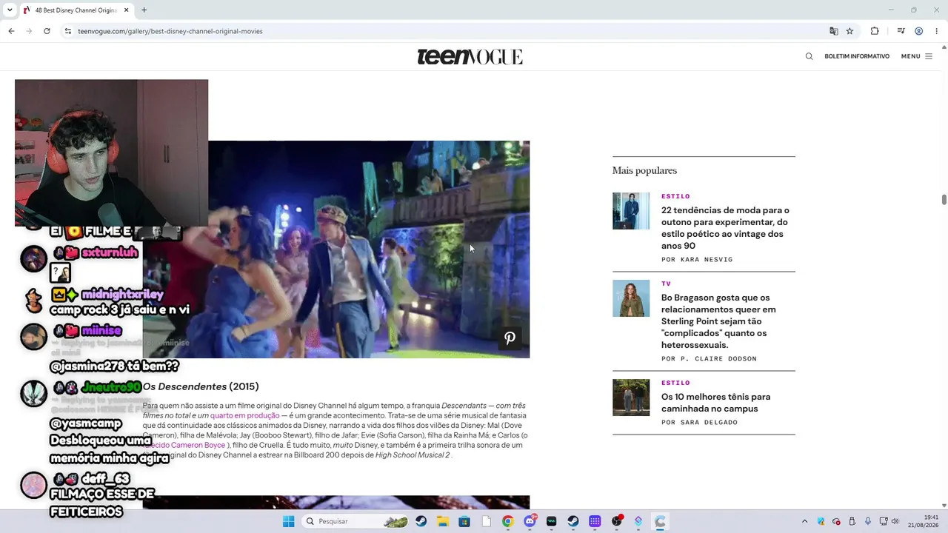Open the media controls icon in toolbar
Image resolution: width=948 pixels, height=533 pixels.
click(901, 31)
